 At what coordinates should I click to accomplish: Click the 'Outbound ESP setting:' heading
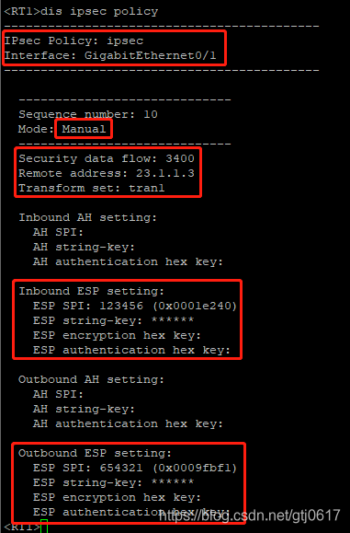click(96, 454)
